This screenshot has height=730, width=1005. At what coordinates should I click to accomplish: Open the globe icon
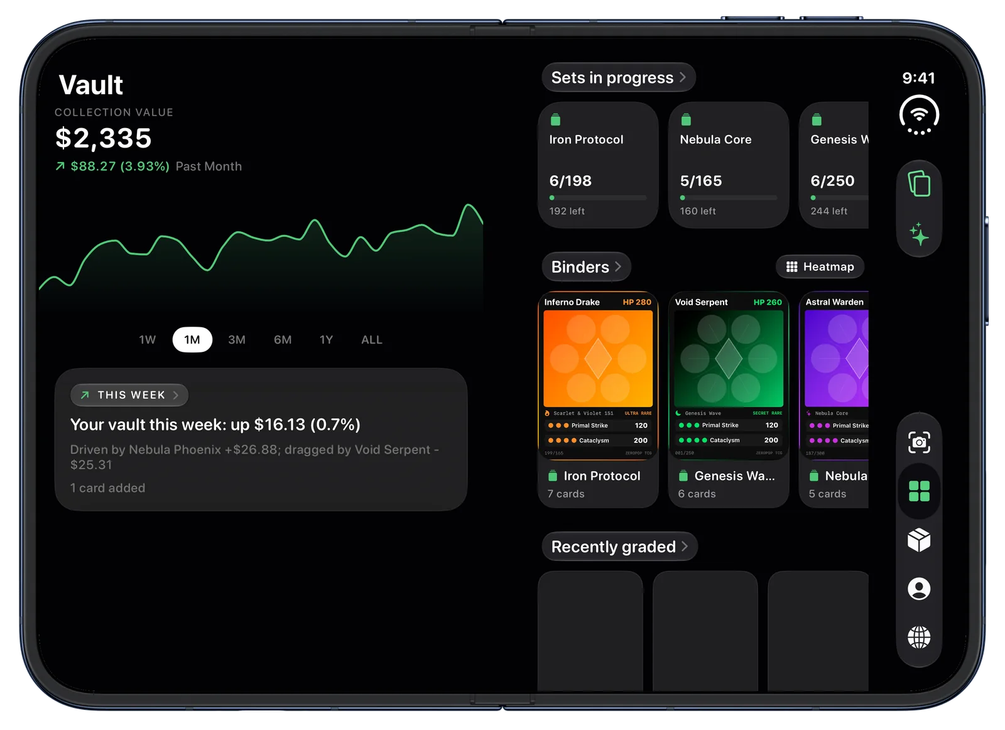919,637
